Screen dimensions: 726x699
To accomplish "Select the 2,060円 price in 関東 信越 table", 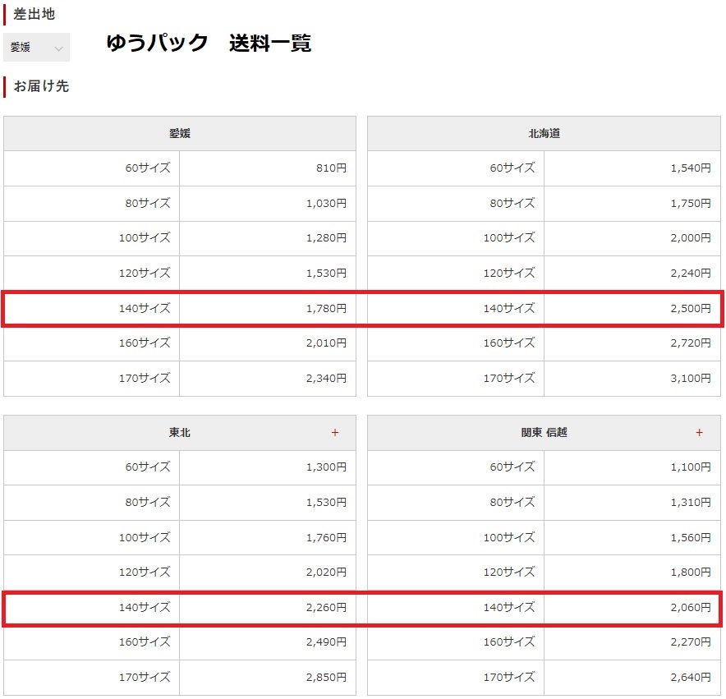I will point(691,607).
